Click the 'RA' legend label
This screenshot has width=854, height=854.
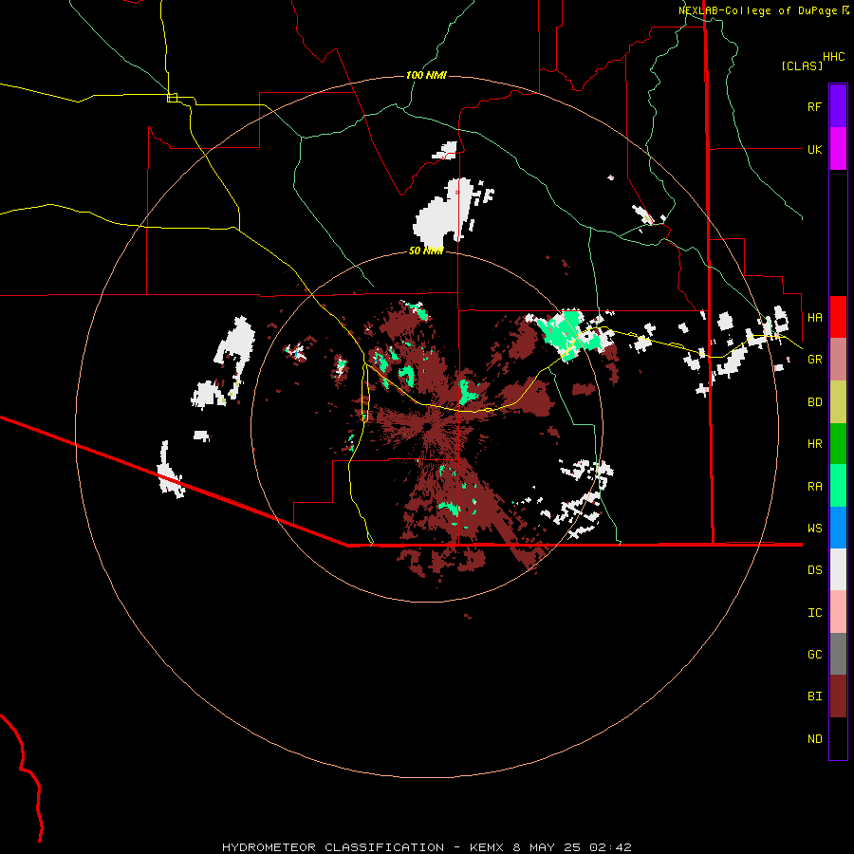[814, 487]
